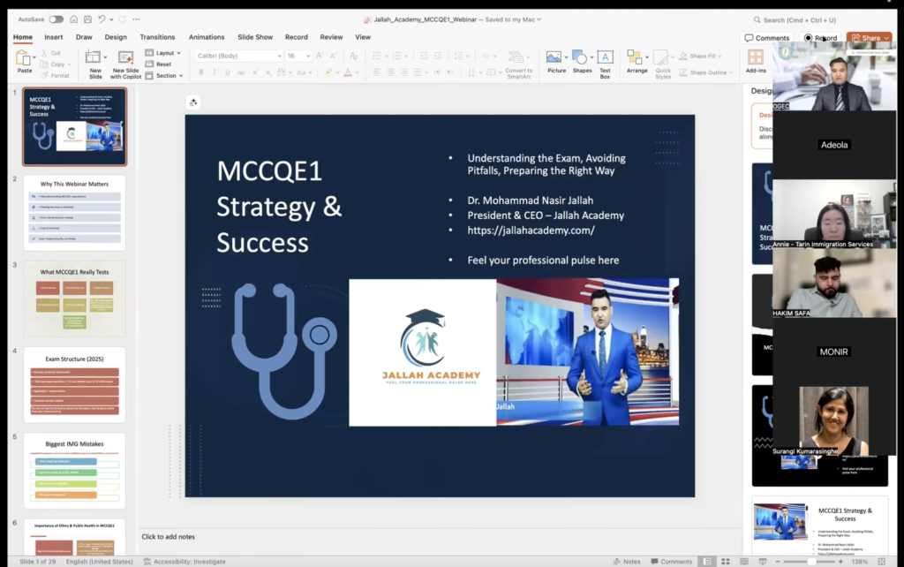Click New Slide with Copilot
This screenshot has height=567, width=904.
tap(125, 63)
